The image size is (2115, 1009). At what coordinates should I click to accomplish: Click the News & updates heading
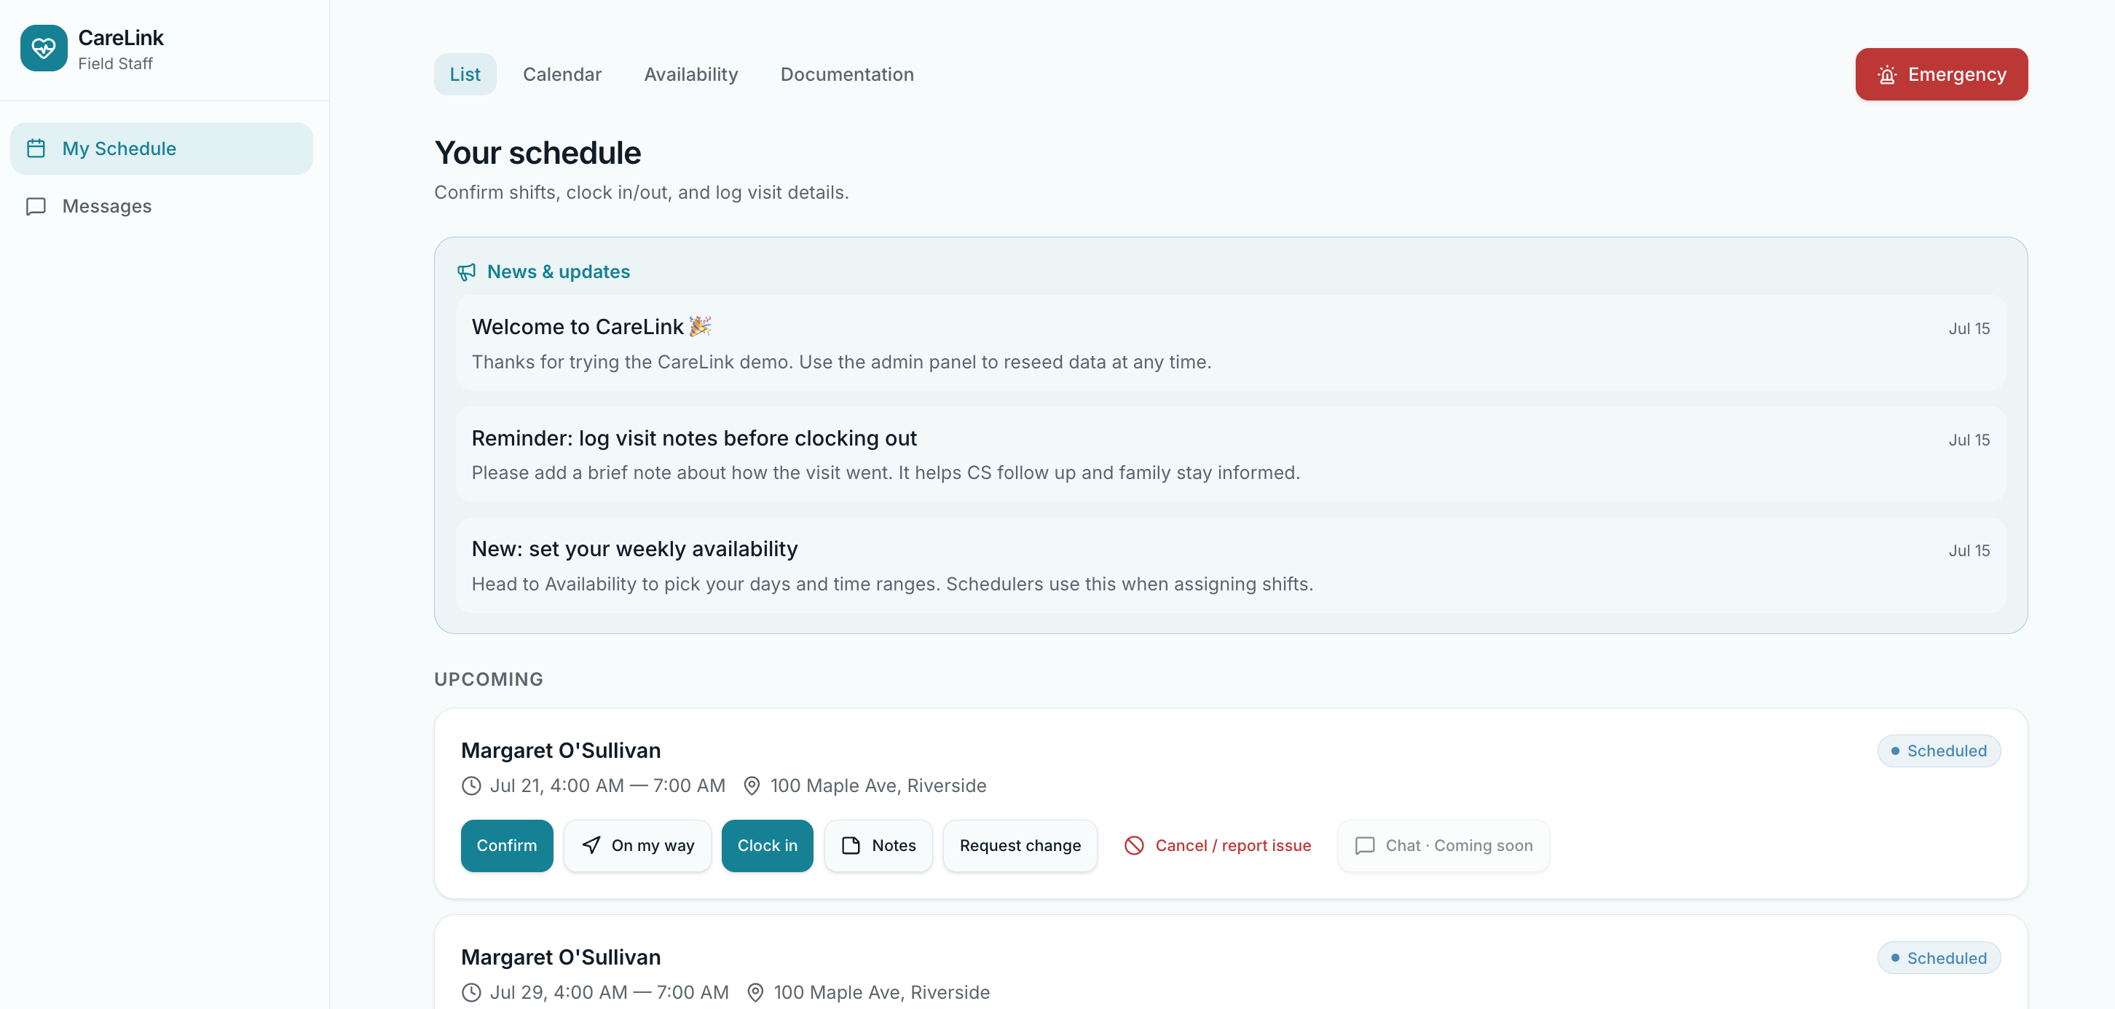click(559, 272)
